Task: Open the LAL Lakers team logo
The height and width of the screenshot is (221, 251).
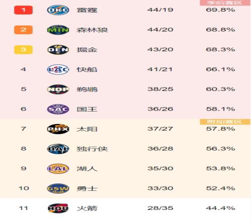Action: pos(58,169)
